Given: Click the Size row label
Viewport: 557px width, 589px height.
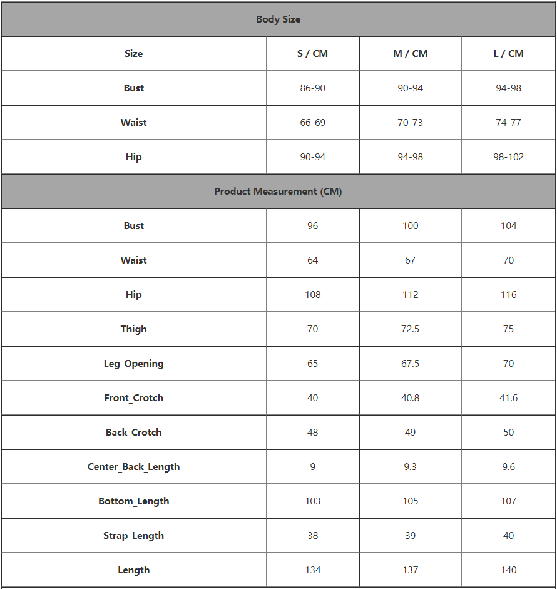Looking at the screenshot, I should 133,54.
